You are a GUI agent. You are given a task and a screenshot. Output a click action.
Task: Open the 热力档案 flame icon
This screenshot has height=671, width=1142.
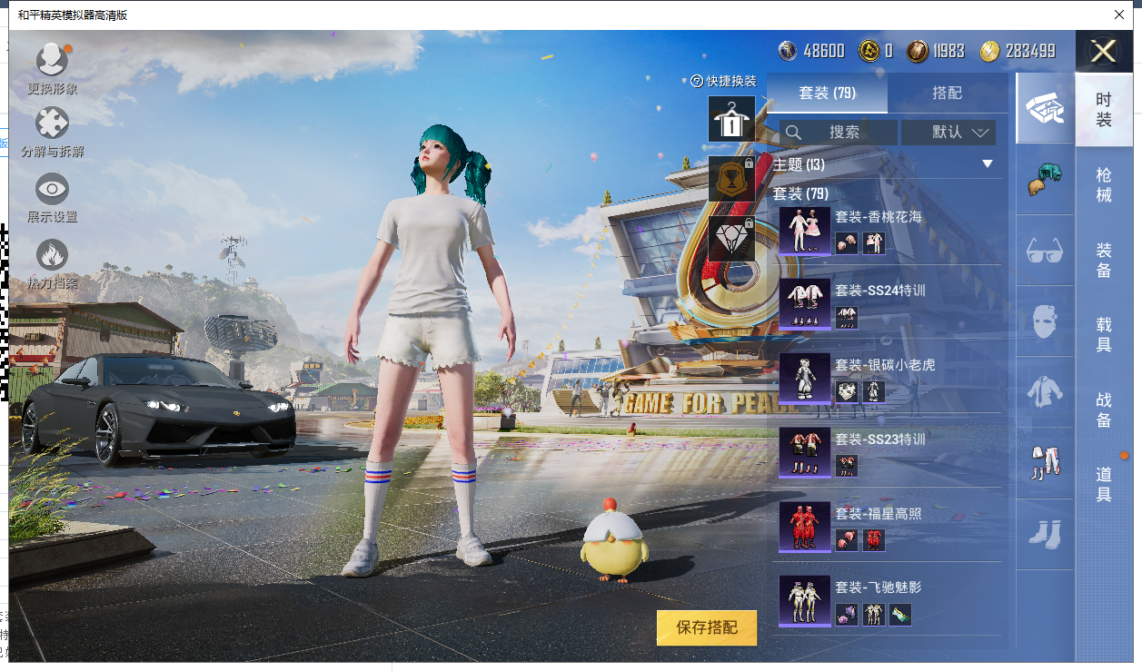coord(52,255)
